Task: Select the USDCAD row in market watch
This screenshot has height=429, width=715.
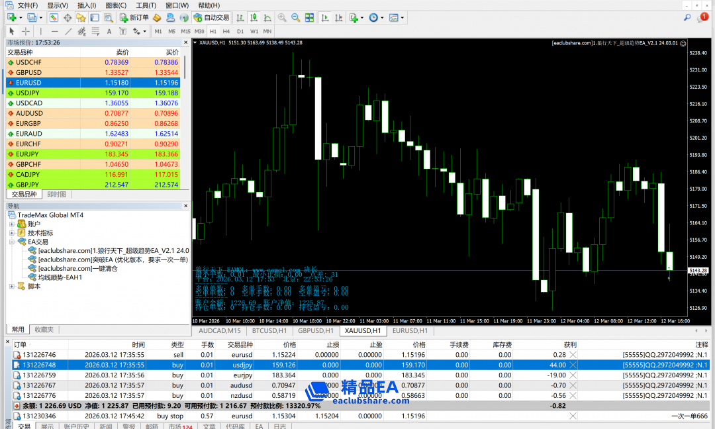Action: tap(29, 103)
